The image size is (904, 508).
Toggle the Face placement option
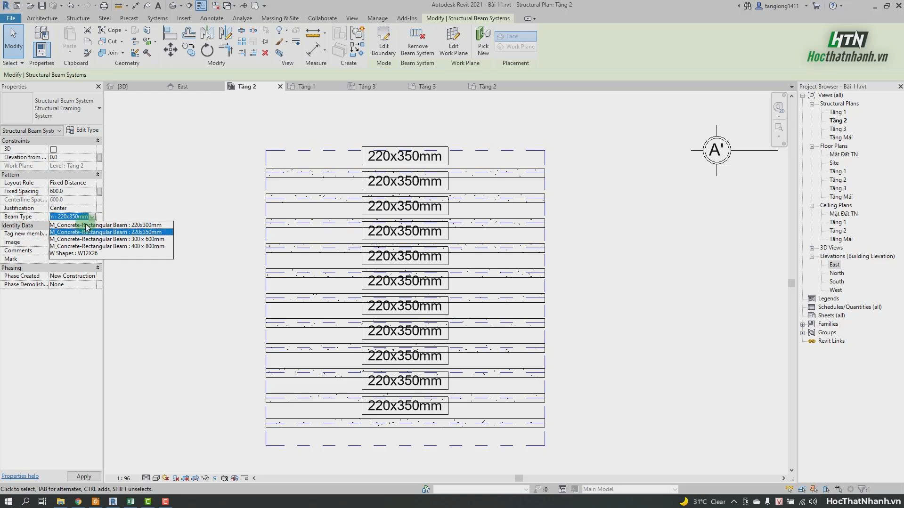pos(515,36)
